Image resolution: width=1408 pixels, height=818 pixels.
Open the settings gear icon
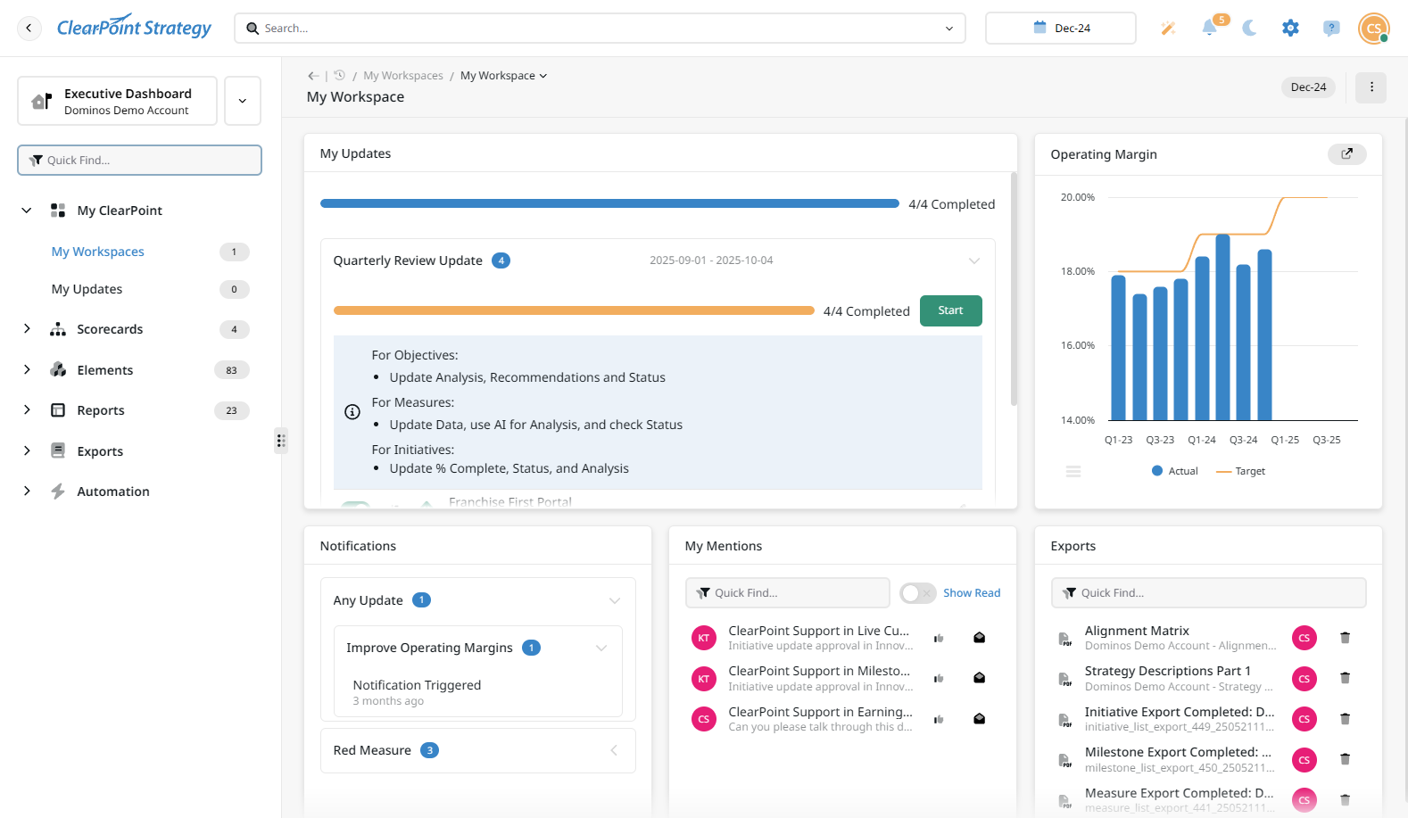[x=1290, y=29]
